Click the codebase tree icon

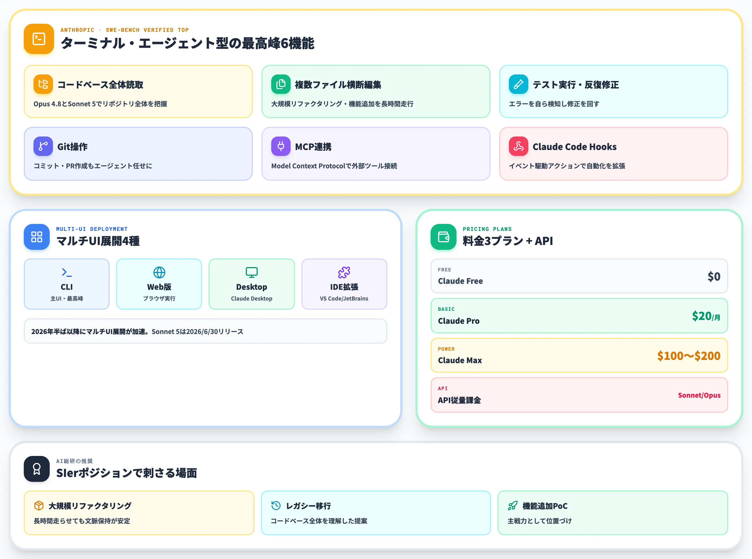tap(43, 84)
